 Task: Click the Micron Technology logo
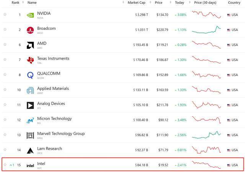pos(30,120)
